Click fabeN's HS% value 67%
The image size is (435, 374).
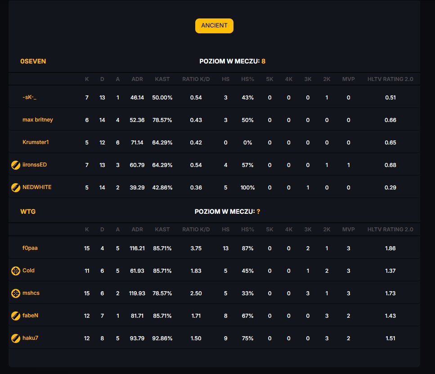[x=247, y=316]
